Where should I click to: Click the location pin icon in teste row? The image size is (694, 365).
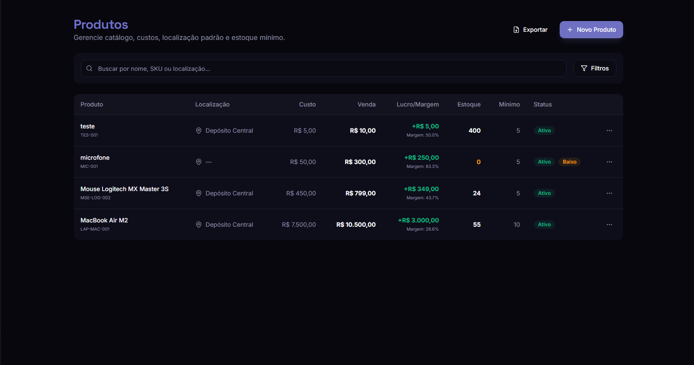coord(199,131)
